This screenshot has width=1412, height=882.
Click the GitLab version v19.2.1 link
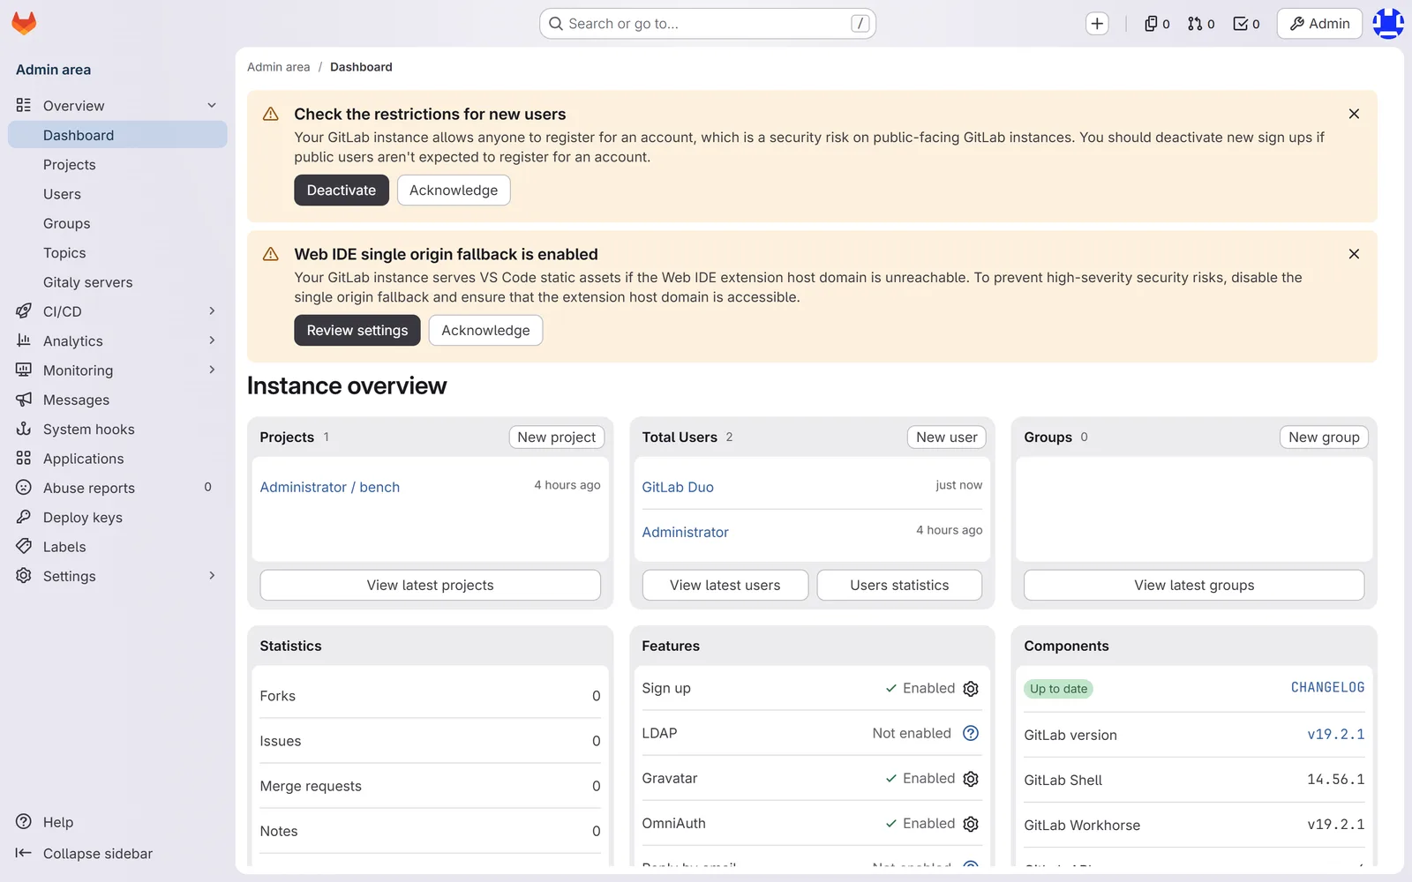(1336, 735)
